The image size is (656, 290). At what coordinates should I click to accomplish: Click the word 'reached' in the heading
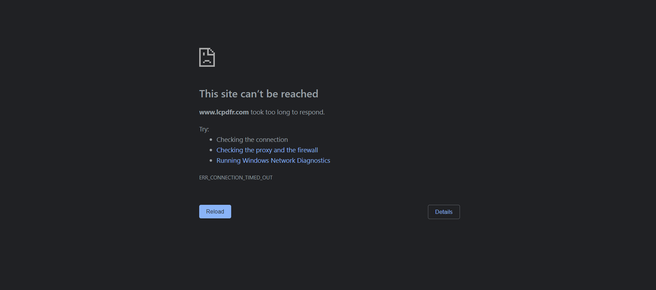pyautogui.click(x=299, y=94)
